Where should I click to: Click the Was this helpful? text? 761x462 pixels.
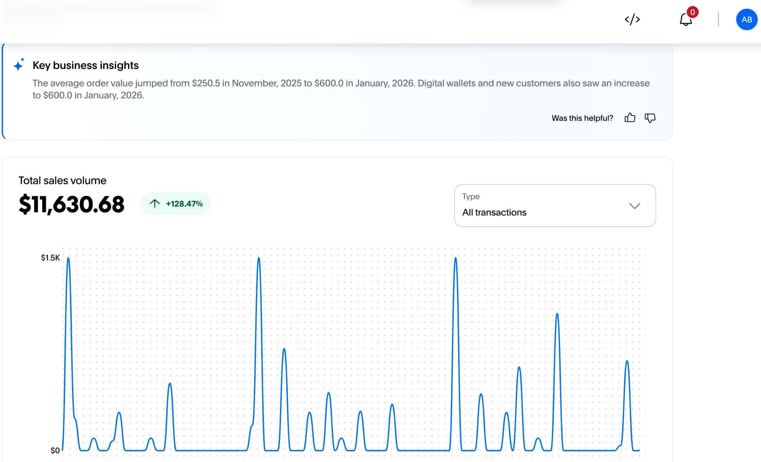point(582,118)
